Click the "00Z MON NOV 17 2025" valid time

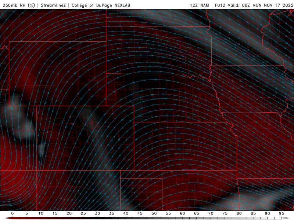[x=268, y=5]
